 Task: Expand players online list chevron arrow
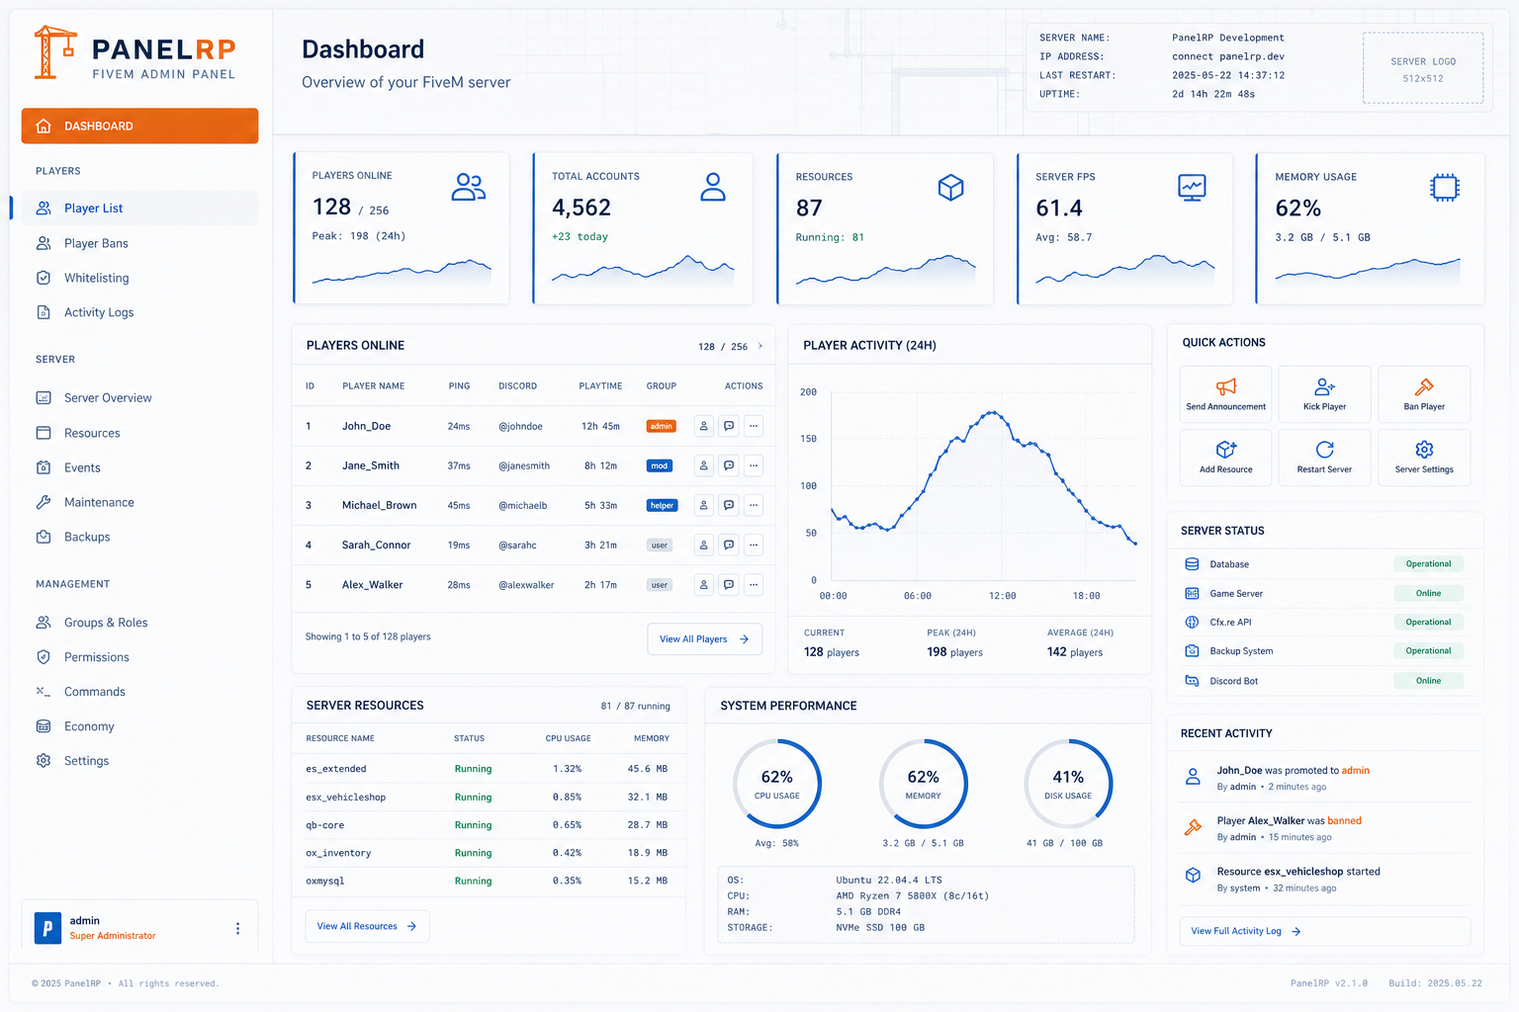(760, 346)
